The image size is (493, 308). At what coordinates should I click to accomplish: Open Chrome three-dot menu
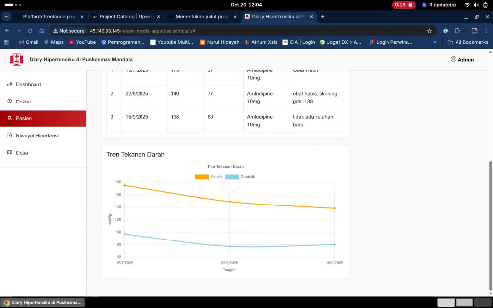486,31
